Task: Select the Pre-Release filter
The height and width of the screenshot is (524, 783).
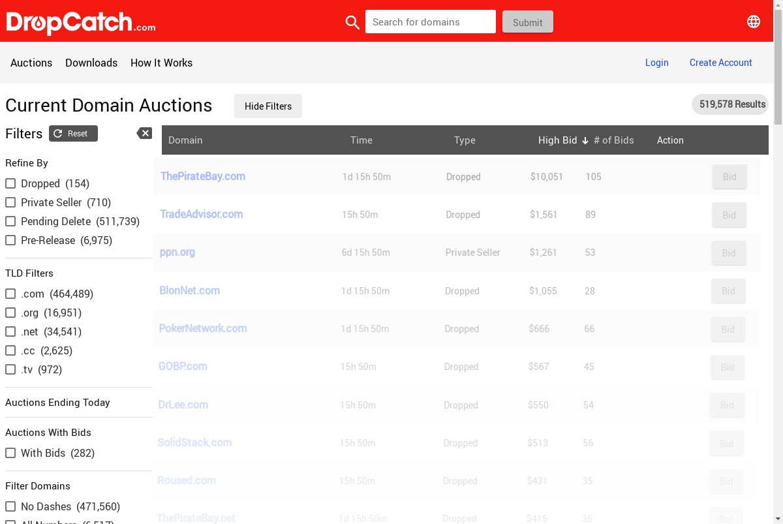Action: pos(10,240)
